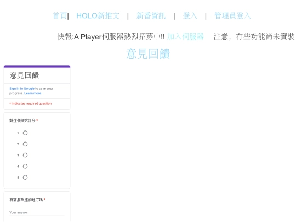This screenshot has width=296, height=222.
Task: Click the 快報 A Player announcement text
Action: [111, 37]
